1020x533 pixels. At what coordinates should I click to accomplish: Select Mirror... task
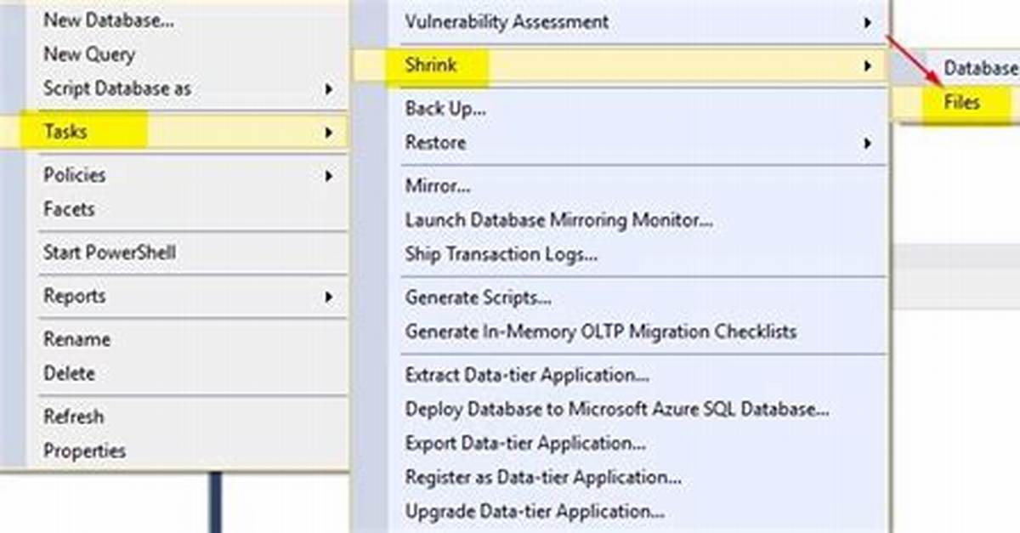click(438, 186)
